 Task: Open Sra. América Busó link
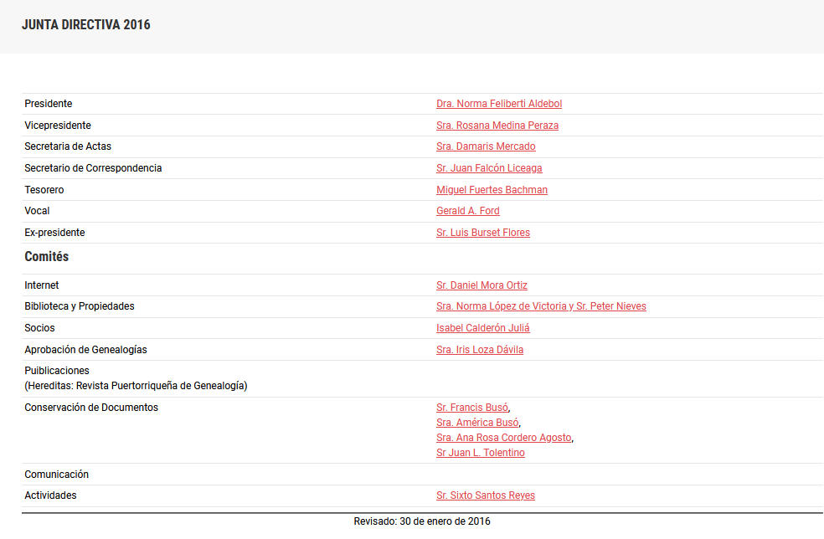point(476,423)
